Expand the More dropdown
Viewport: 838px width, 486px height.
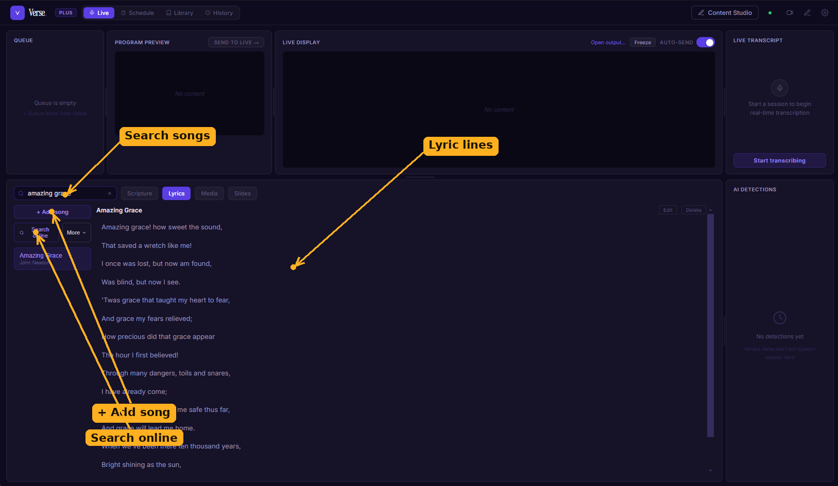[77, 232]
